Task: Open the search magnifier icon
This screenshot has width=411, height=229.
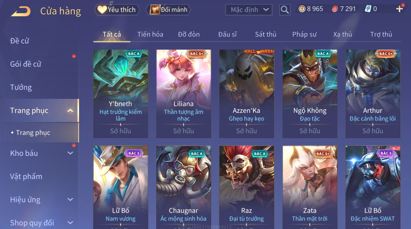Action: coord(285,10)
